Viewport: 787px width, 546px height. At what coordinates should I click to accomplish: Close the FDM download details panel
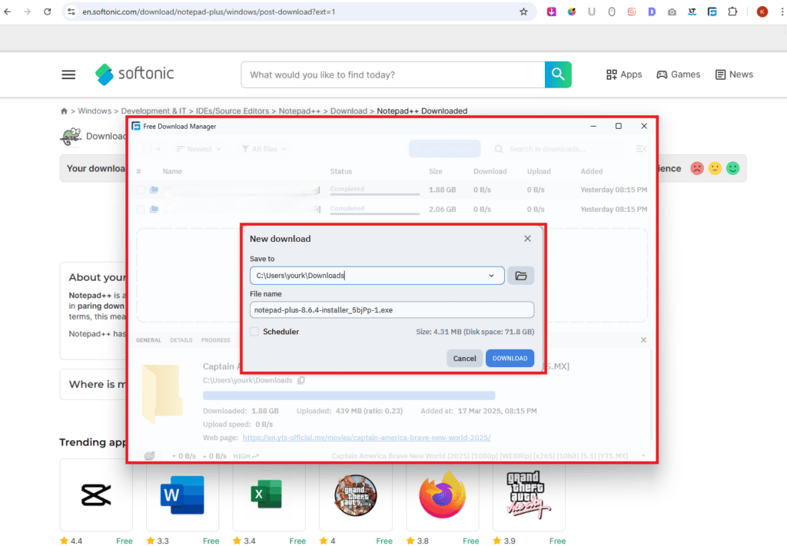tap(643, 340)
